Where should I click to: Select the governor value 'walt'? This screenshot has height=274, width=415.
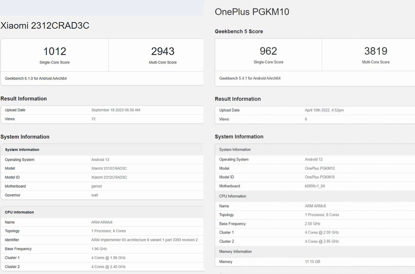click(x=95, y=195)
